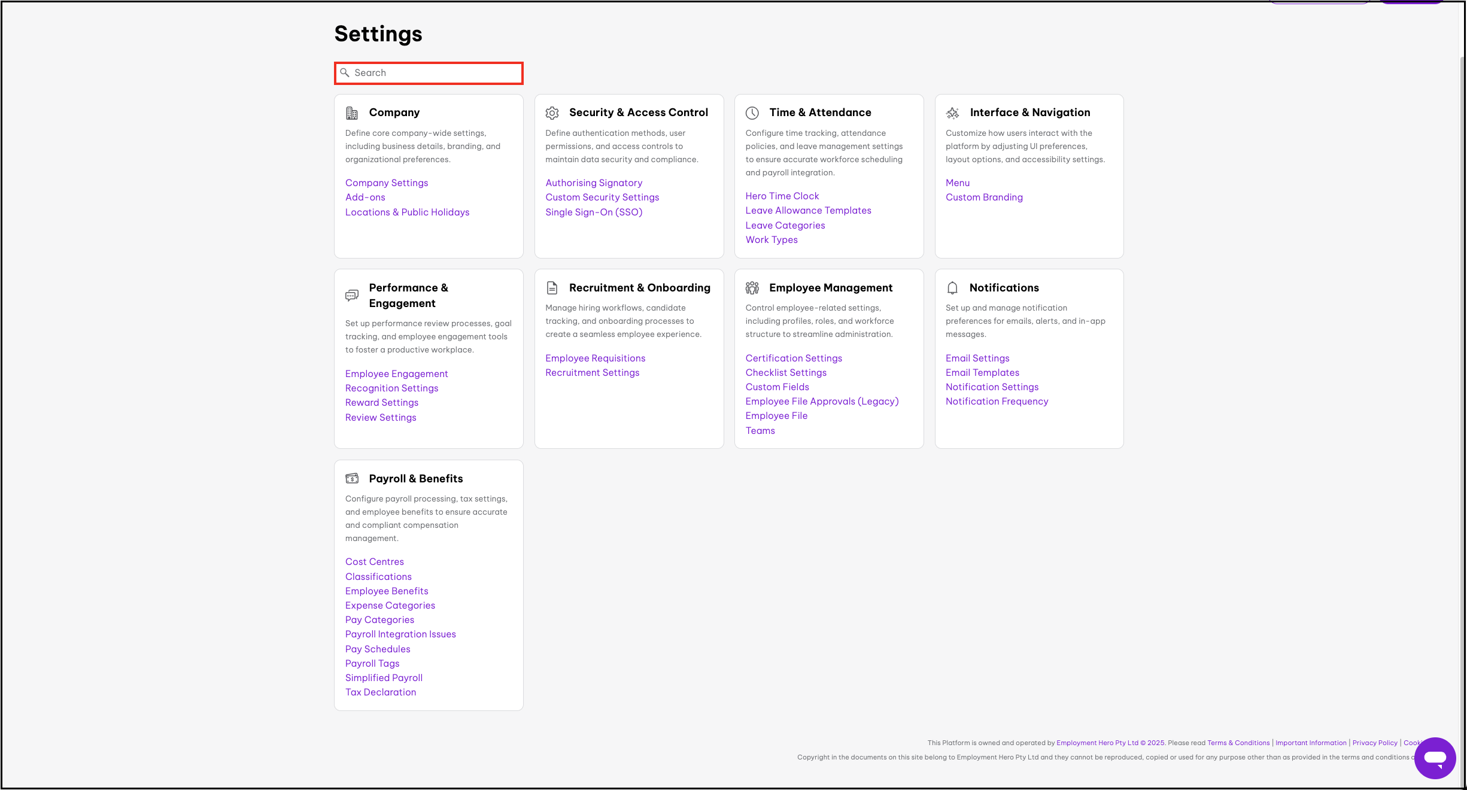The height and width of the screenshot is (790, 1467).
Task: Click the Employee Management people icon
Action: click(752, 287)
